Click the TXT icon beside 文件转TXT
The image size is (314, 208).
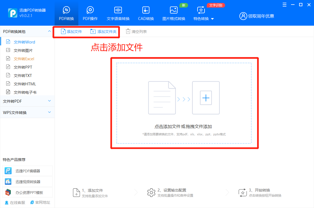point(8,75)
